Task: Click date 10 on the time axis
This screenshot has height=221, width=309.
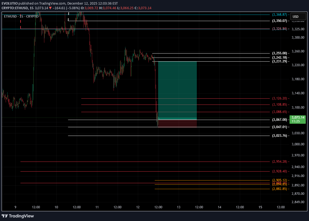Action: [56, 207]
